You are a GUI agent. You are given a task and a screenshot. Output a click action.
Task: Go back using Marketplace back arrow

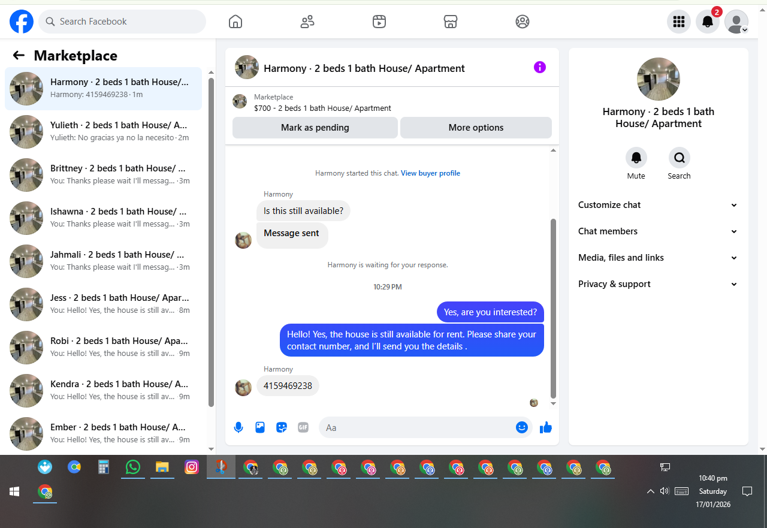point(19,56)
